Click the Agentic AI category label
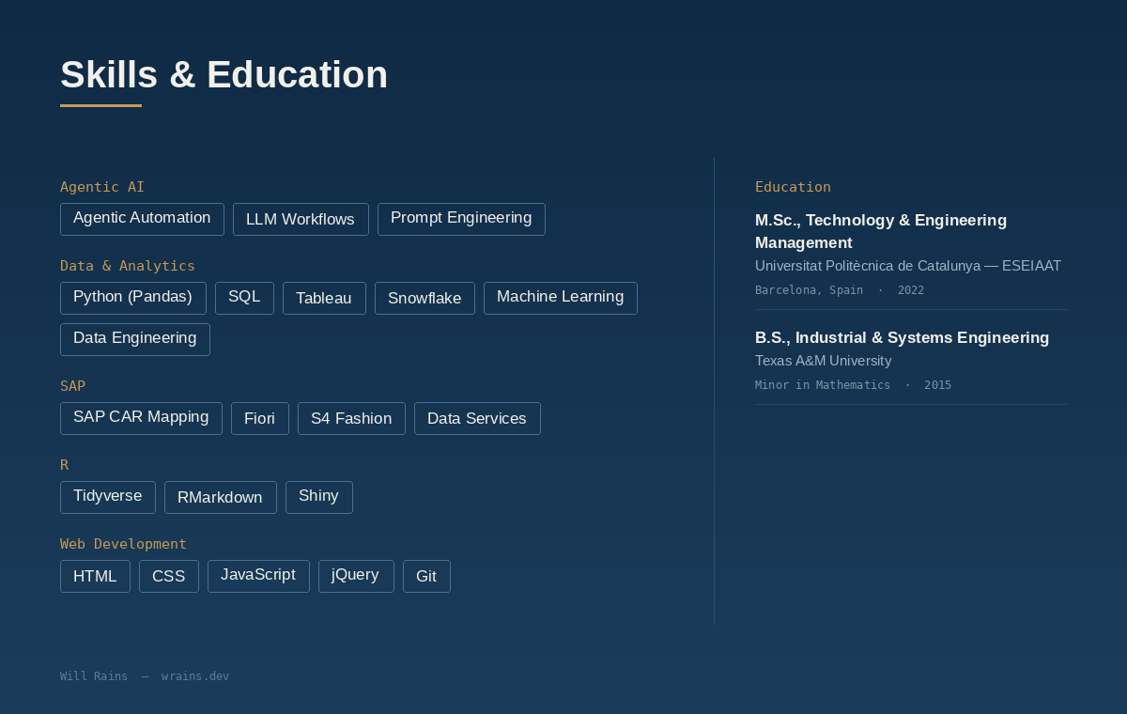This screenshot has height=714, width=1127. tap(102, 187)
